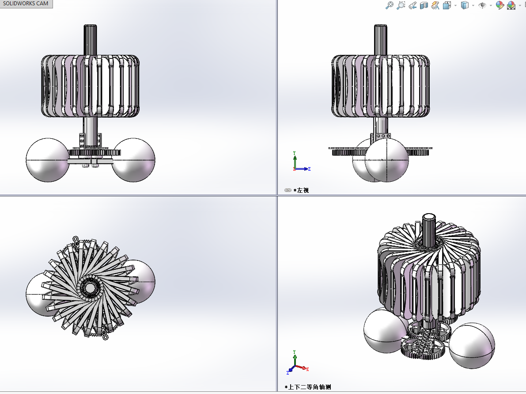Switch to the SOLIDWORKS CAM tab
Image resolution: width=526 pixels, height=394 pixels.
pos(26,4)
